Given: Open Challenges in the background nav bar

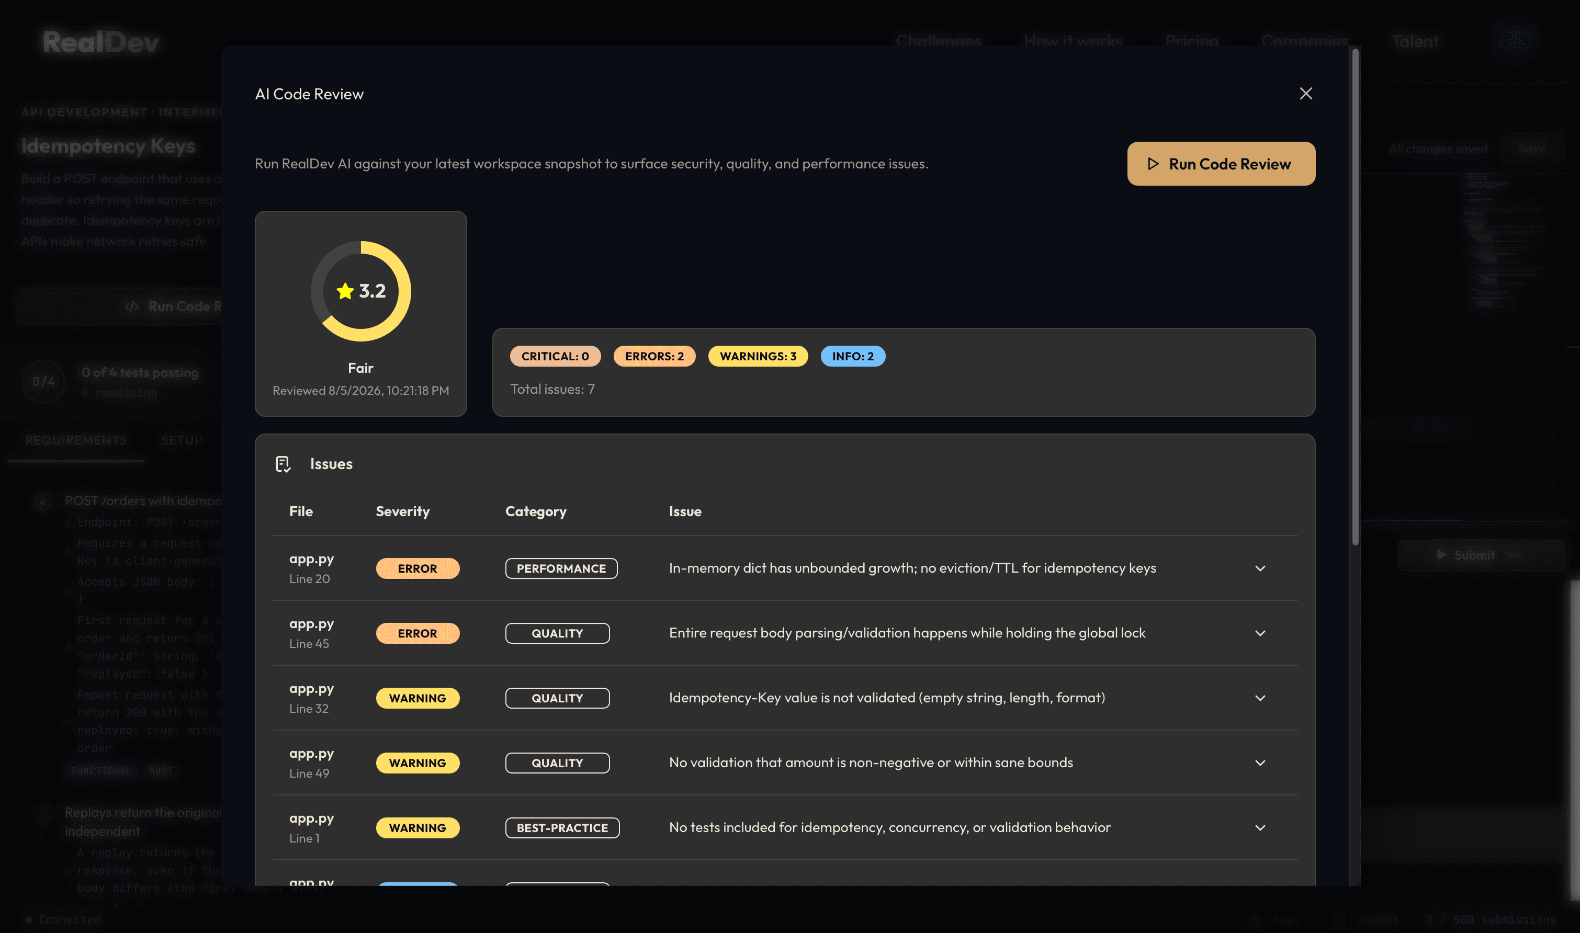Looking at the screenshot, I should tap(939, 41).
